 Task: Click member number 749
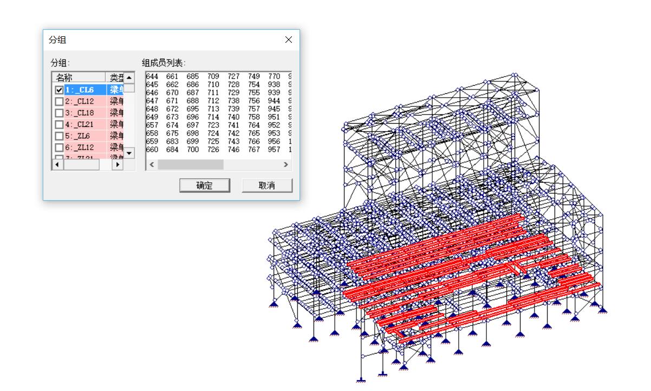(x=254, y=76)
